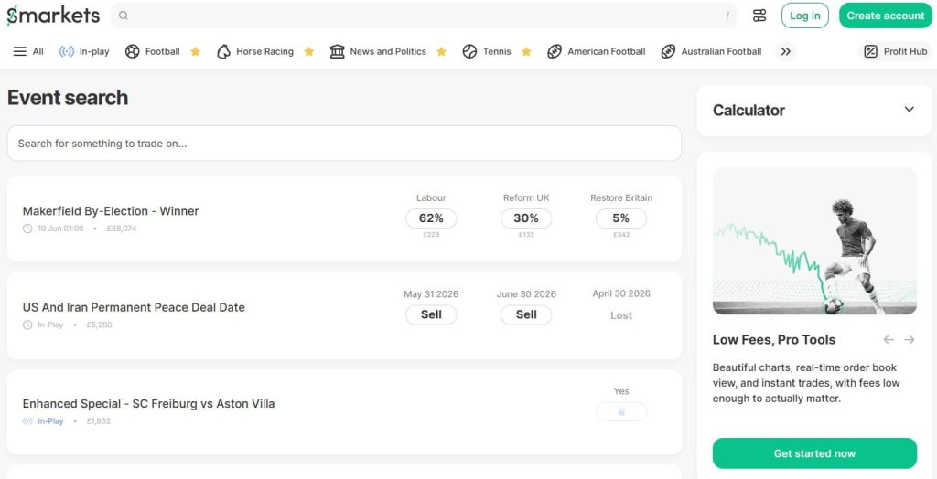Click the Create account button
Image resolution: width=937 pixels, height=479 pixels.
pos(885,16)
